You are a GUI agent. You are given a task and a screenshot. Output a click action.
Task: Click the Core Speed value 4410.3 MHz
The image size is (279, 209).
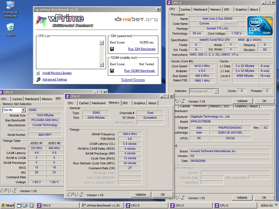202,66
